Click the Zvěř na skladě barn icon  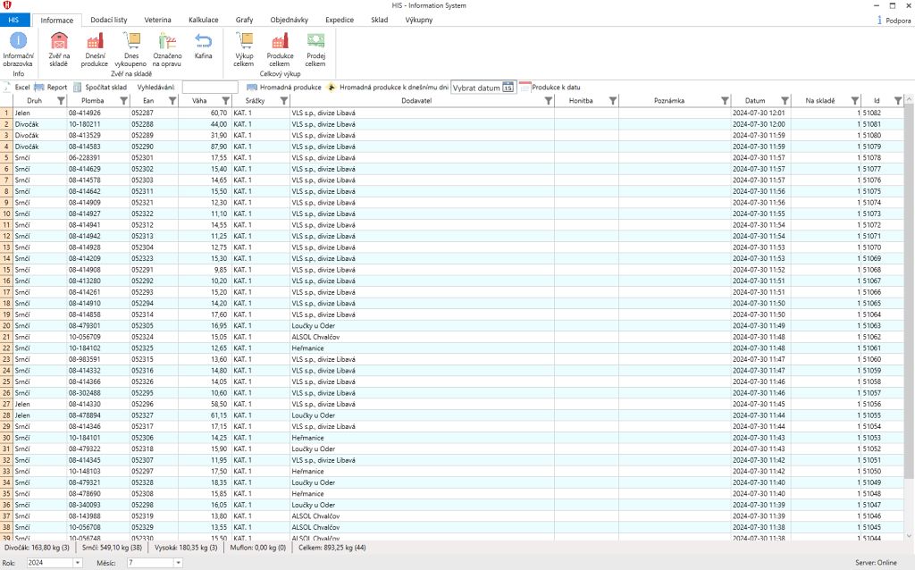(x=60, y=41)
